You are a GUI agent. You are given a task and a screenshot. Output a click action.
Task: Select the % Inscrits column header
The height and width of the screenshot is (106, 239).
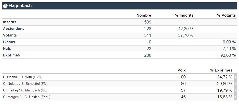pyautogui.click(x=184, y=15)
